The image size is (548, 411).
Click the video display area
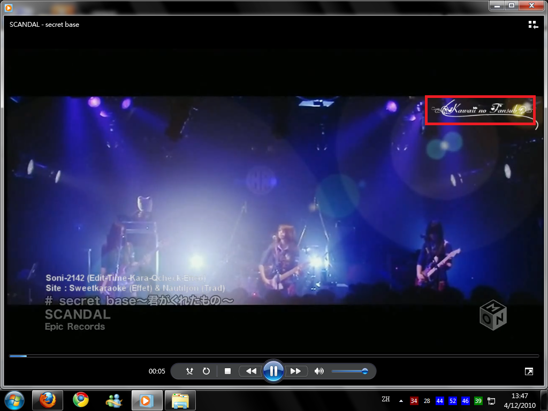[274, 200]
